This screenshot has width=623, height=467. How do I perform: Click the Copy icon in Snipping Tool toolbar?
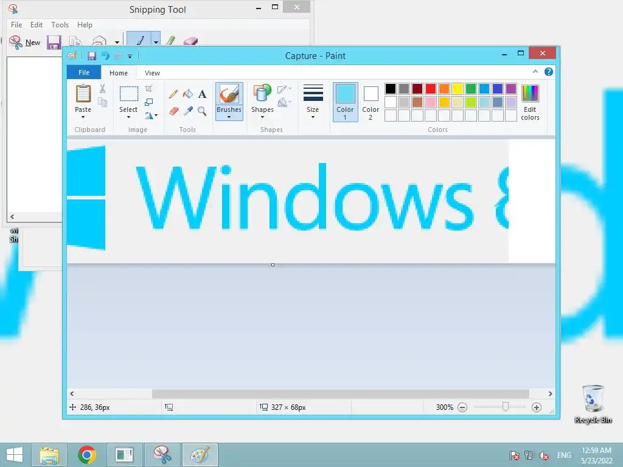(x=75, y=41)
